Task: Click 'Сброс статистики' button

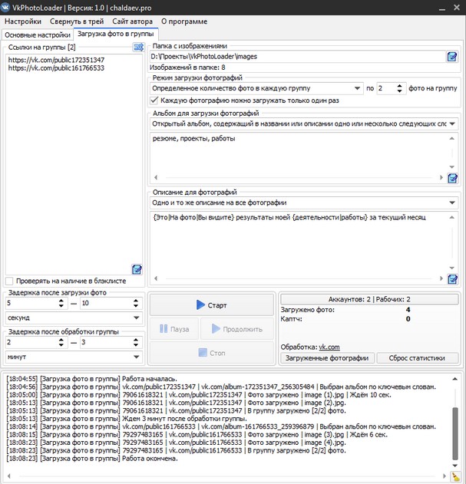Action: pyautogui.click(x=417, y=358)
